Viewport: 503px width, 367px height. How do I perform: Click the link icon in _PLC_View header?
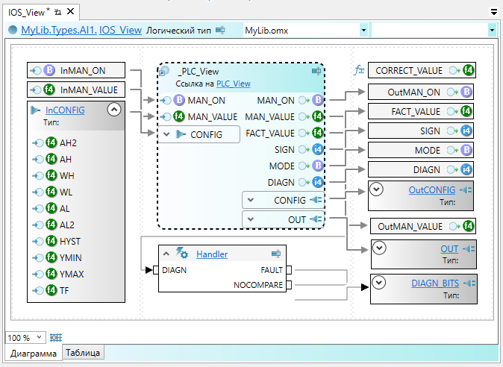click(316, 72)
